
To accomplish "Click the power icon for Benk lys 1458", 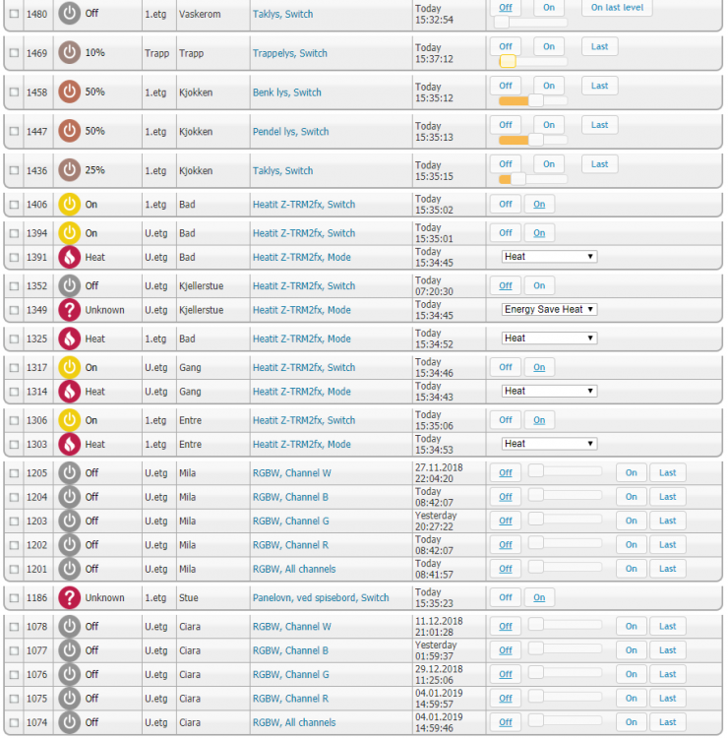I will [x=69, y=92].
